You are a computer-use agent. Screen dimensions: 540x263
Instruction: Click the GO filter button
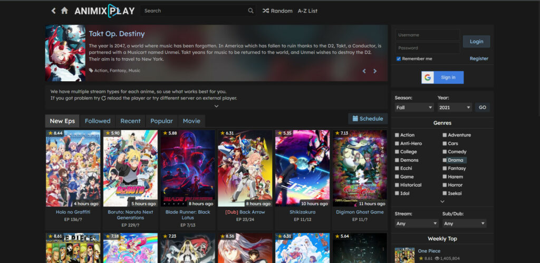coord(483,108)
